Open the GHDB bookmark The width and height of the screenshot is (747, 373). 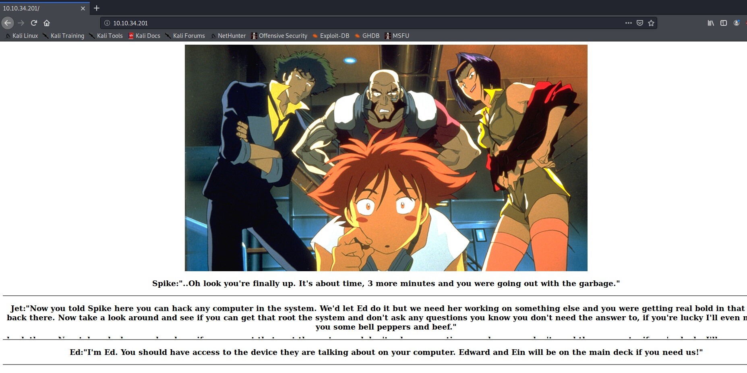pos(367,36)
